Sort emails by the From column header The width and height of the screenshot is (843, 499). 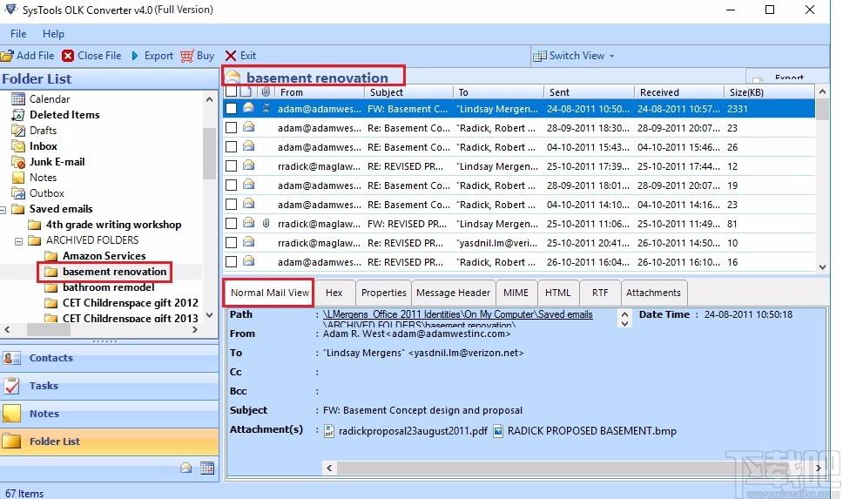320,92
